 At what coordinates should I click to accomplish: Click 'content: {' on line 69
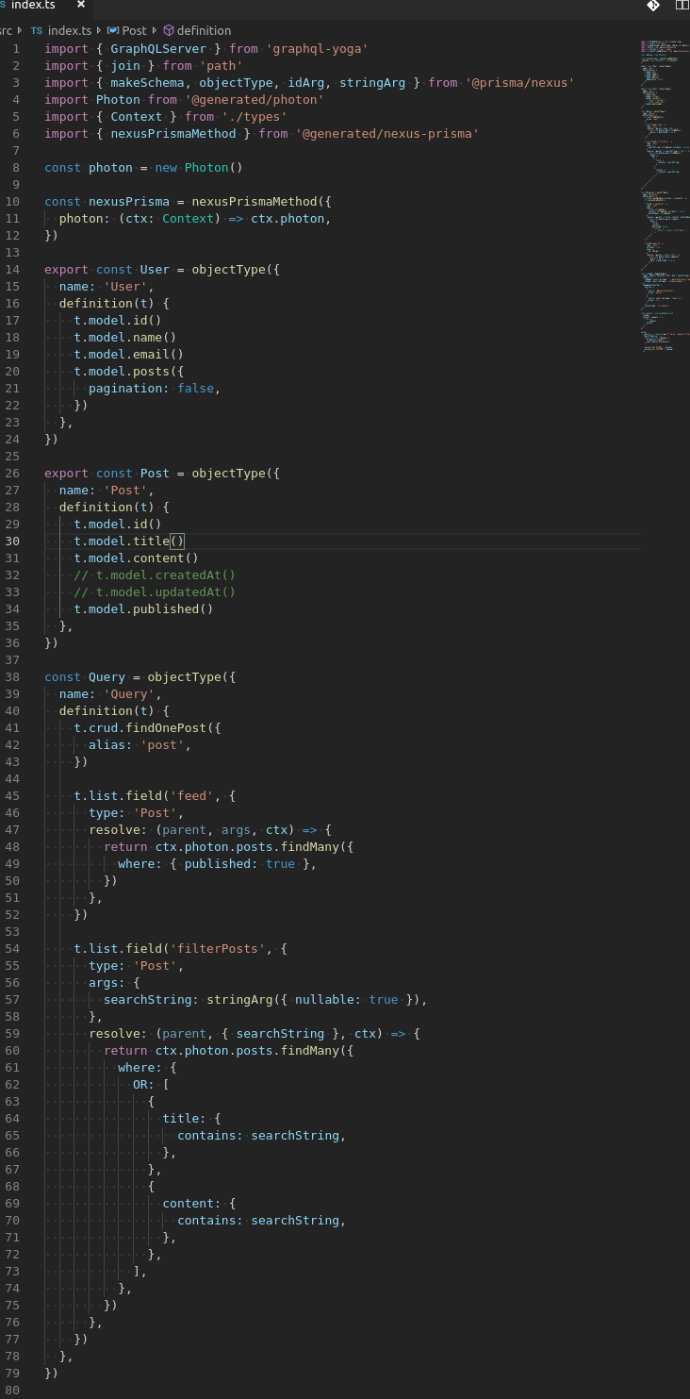tap(199, 1204)
